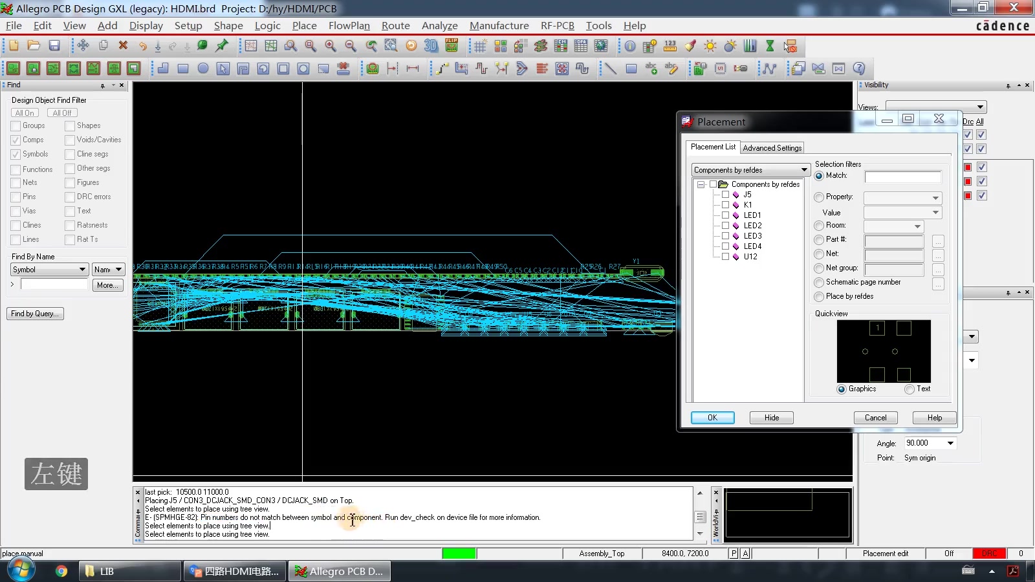Viewport: 1035px width, 582px height.
Task: Click the More... button in Find panel
Action: click(107, 285)
